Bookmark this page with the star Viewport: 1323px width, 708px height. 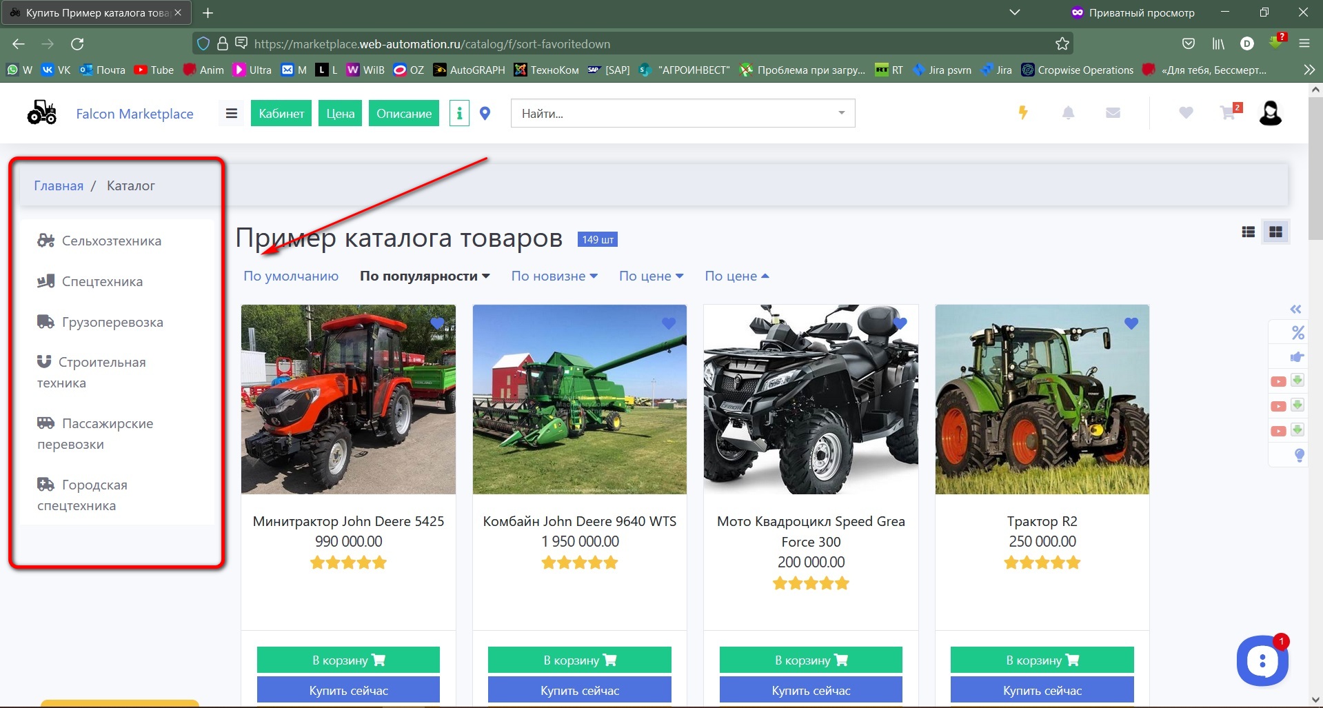coord(1062,43)
